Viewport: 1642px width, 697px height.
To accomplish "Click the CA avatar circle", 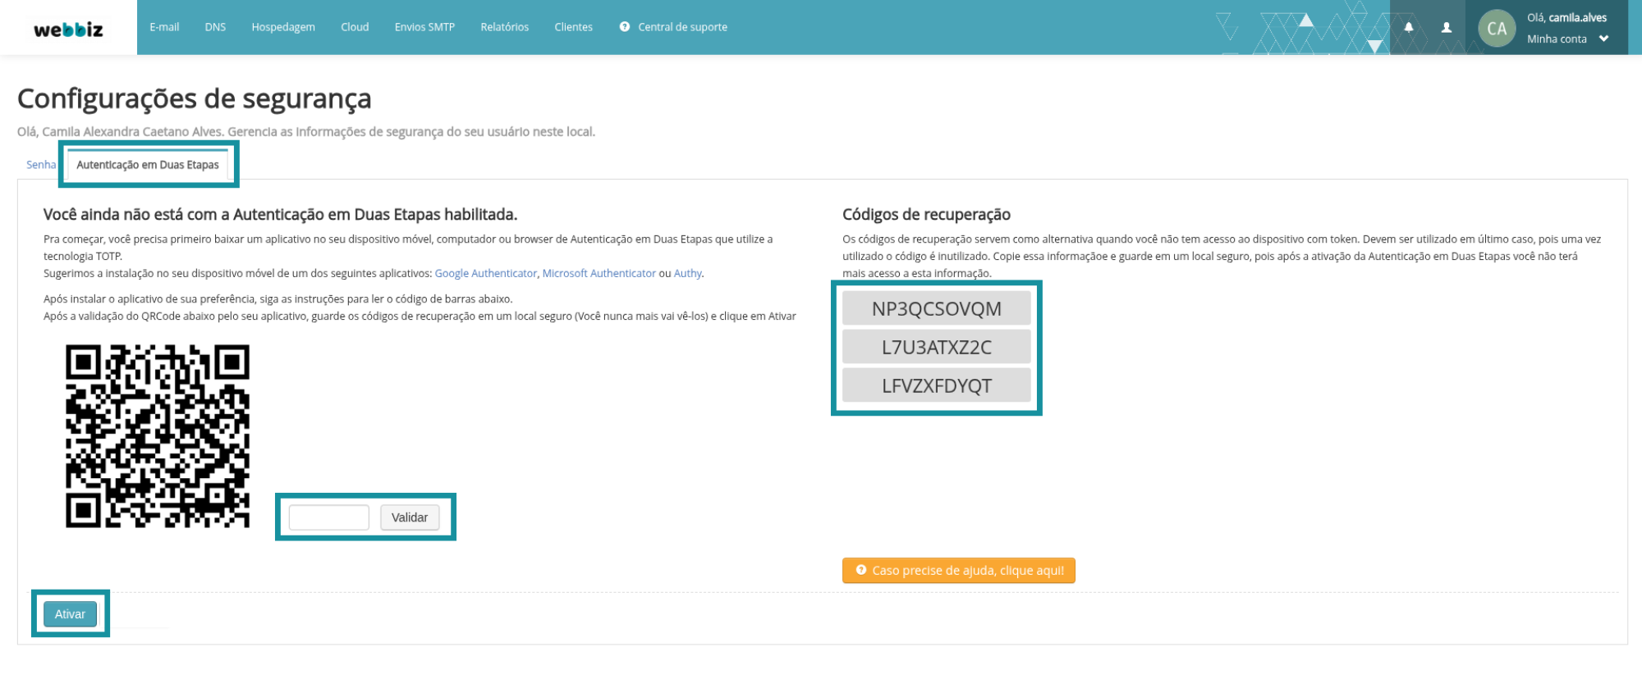I will click(x=1496, y=29).
